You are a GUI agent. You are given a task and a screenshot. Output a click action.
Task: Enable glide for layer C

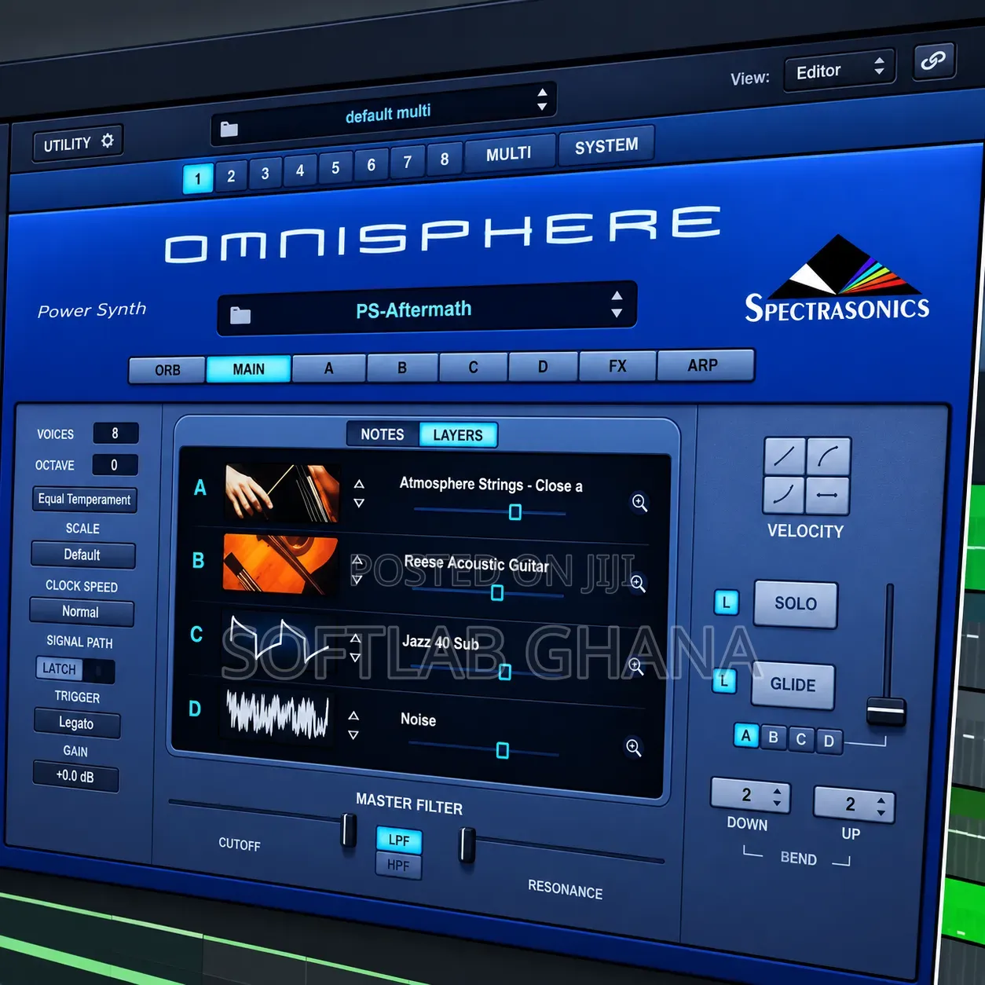click(x=801, y=739)
